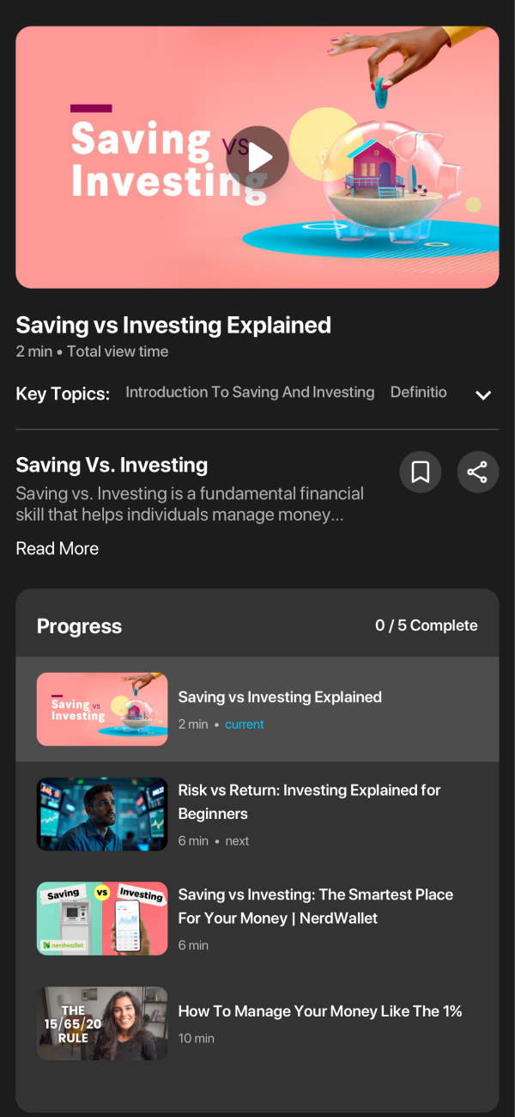Select Introduction To Saving And Investing topic
Image resolution: width=515 pixels, height=1117 pixels.
pos(250,392)
